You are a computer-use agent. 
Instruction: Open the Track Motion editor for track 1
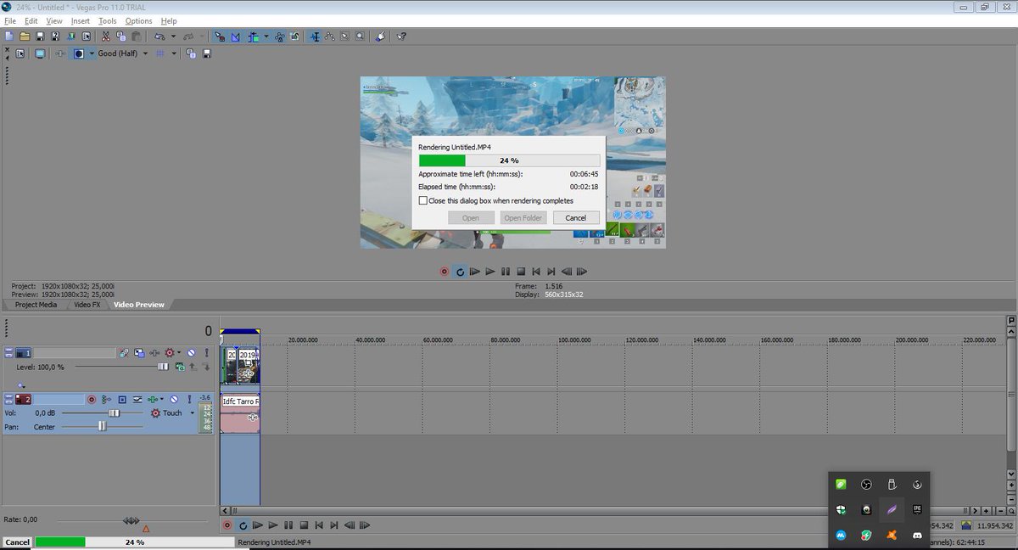point(141,352)
